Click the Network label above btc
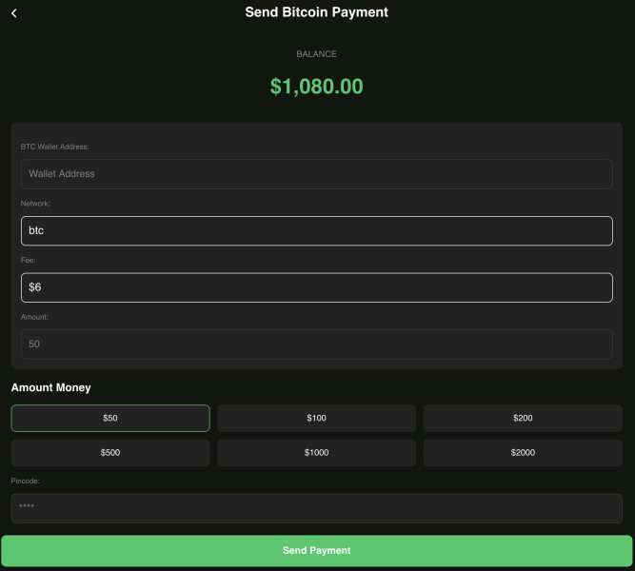 (35, 204)
